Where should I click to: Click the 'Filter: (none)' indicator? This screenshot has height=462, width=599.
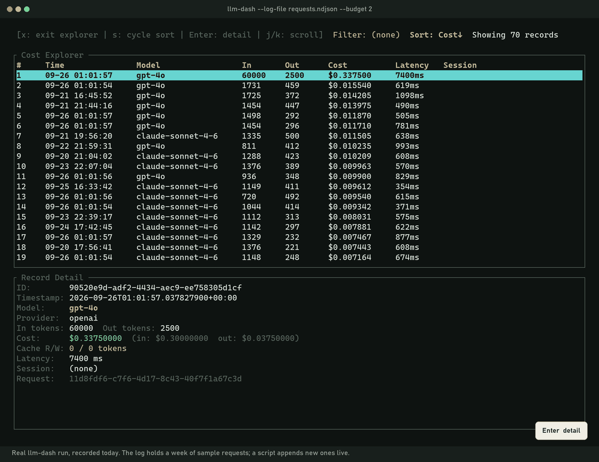(x=366, y=35)
